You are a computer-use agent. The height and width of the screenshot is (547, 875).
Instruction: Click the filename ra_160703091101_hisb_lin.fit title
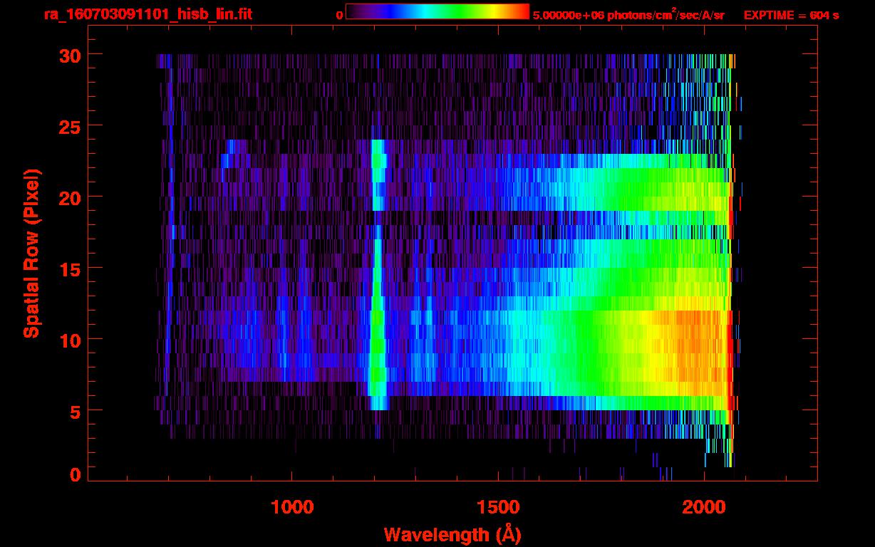[147, 14]
